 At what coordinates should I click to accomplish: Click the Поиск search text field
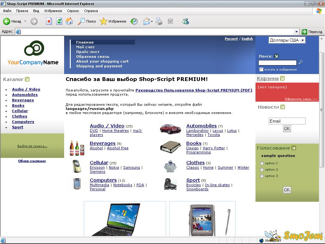click(x=277, y=63)
